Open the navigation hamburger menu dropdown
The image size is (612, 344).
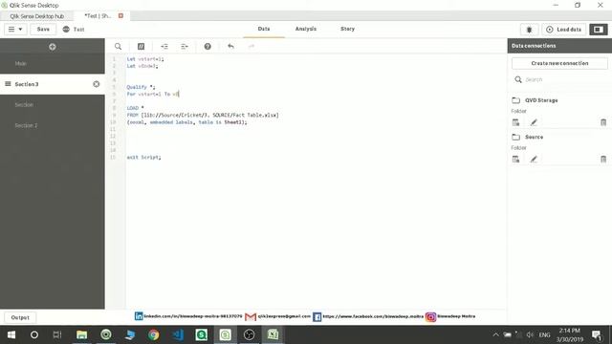click(x=15, y=30)
